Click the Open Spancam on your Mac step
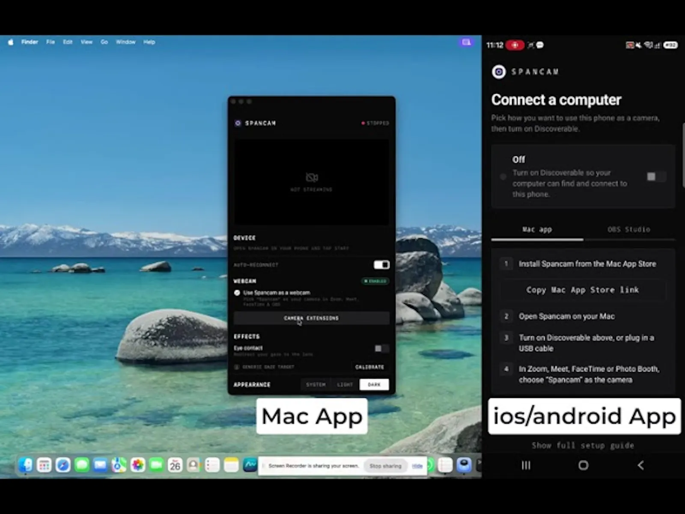 coord(566,317)
